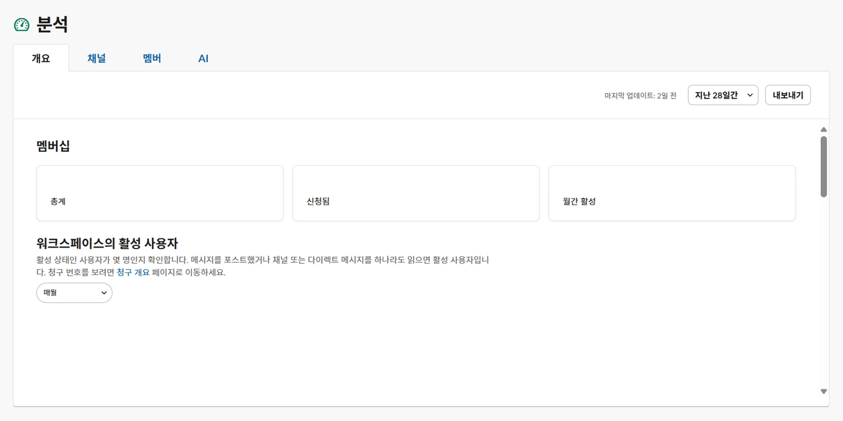Select the 월간 활성 membership card
Image resolution: width=843 pixels, height=421 pixels.
click(672, 193)
